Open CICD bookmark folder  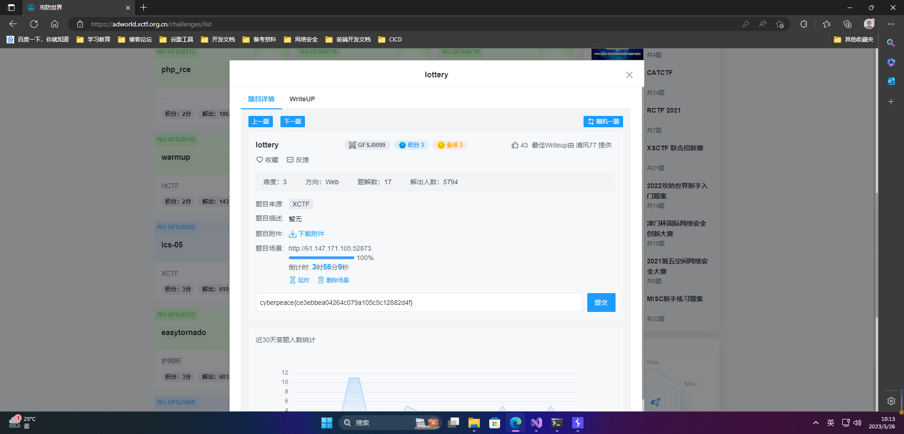(x=390, y=40)
